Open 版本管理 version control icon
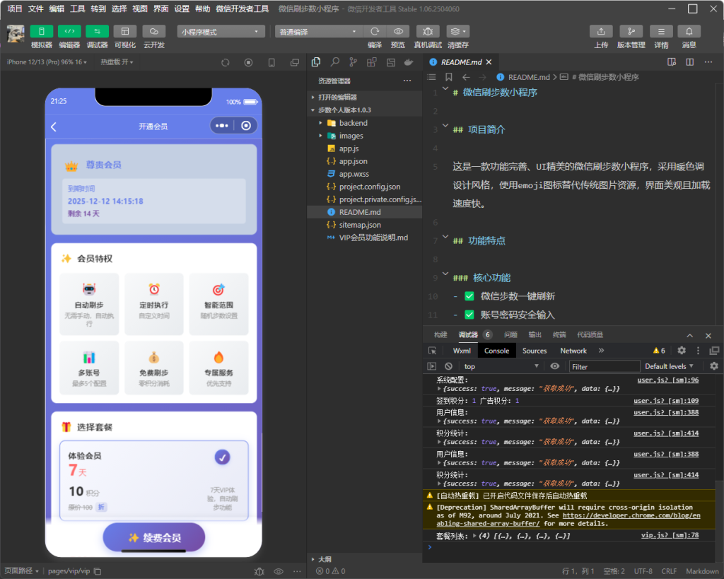This screenshot has height=579, width=724. (631, 32)
